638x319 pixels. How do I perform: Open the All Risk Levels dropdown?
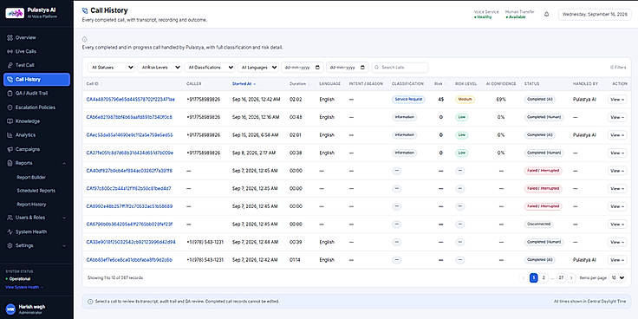click(x=159, y=68)
